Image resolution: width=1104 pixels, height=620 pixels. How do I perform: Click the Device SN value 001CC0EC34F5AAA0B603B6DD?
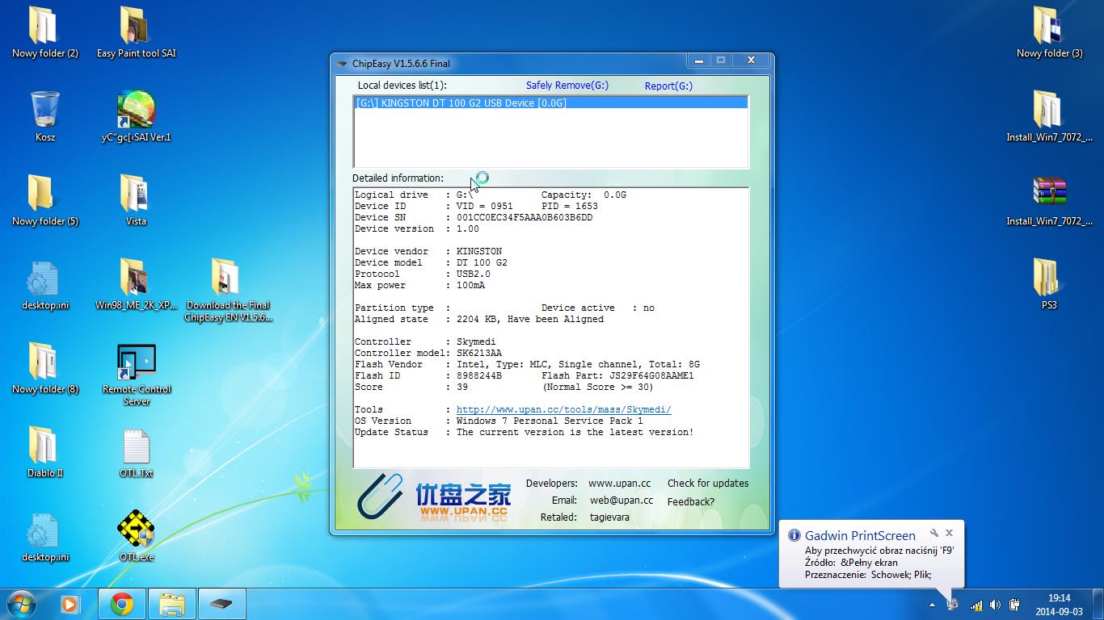click(x=525, y=217)
